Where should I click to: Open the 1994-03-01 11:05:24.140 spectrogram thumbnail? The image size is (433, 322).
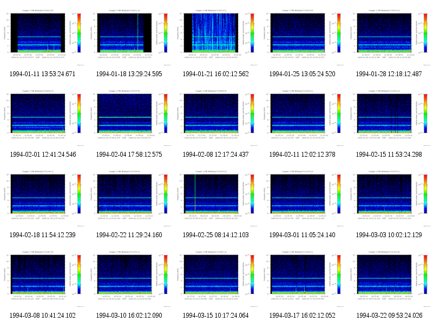pyautogui.click(x=302, y=199)
